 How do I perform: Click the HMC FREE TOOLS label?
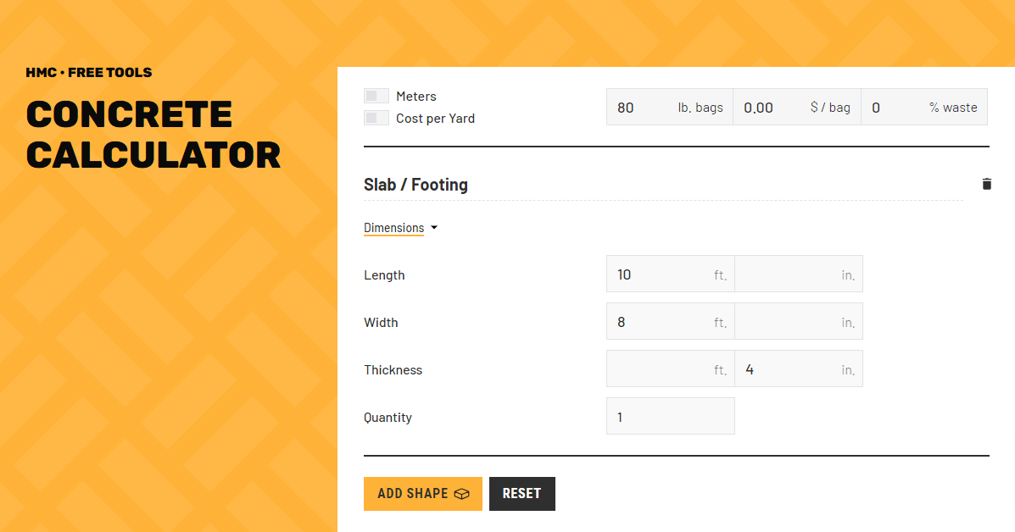(x=89, y=72)
